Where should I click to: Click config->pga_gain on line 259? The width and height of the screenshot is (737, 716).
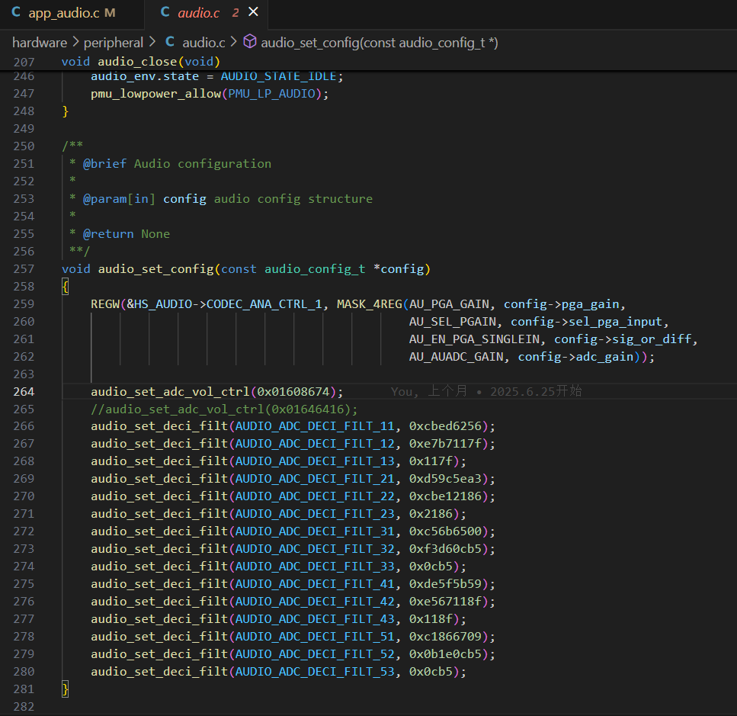click(x=561, y=304)
